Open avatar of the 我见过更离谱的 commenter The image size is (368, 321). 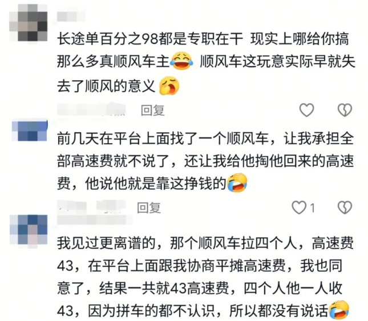click(x=29, y=230)
